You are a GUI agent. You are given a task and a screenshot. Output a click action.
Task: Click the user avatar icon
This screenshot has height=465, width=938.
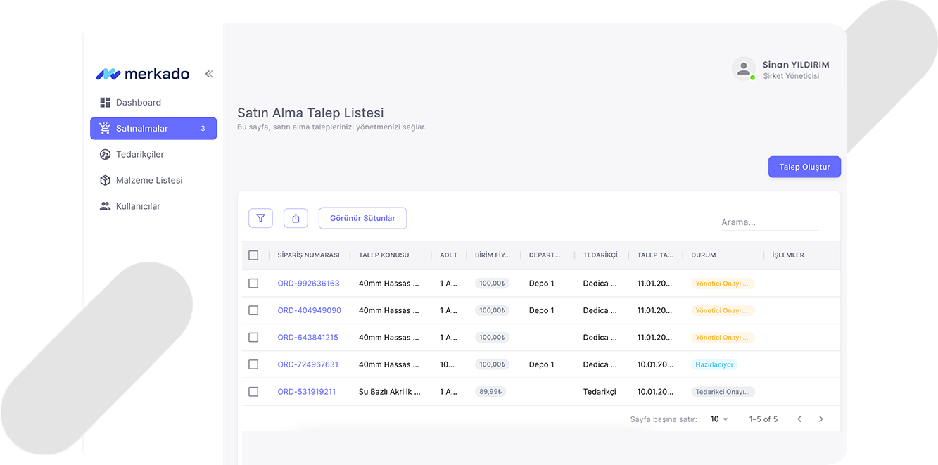coord(743,69)
